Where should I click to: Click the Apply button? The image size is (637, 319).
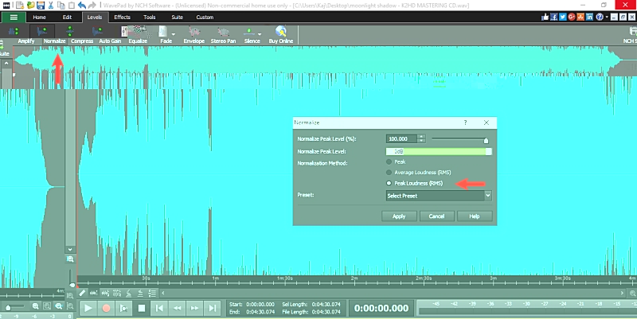pyautogui.click(x=399, y=216)
